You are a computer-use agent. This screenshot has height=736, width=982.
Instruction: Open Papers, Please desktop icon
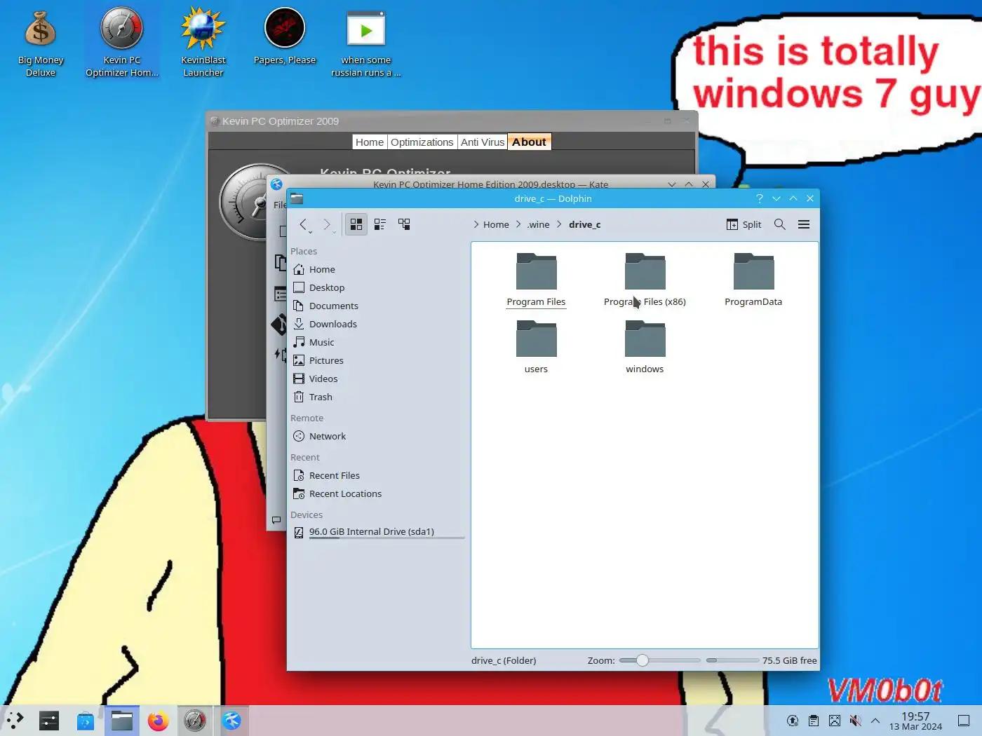click(285, 37)
